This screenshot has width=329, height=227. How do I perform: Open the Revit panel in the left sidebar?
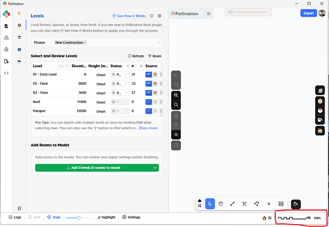click(x=6, y=26)
